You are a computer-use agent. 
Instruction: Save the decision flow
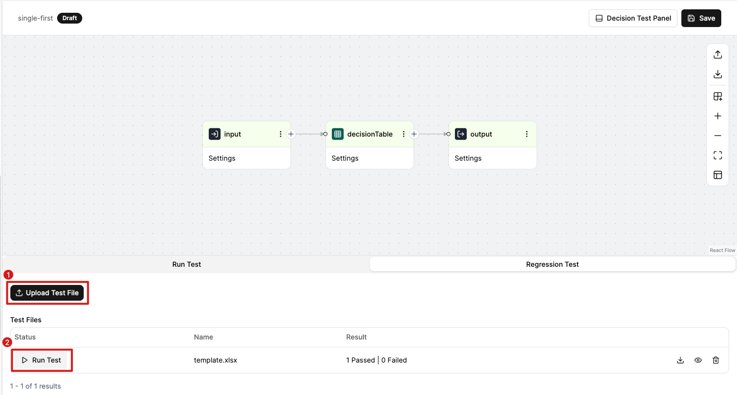coord(701,18)
